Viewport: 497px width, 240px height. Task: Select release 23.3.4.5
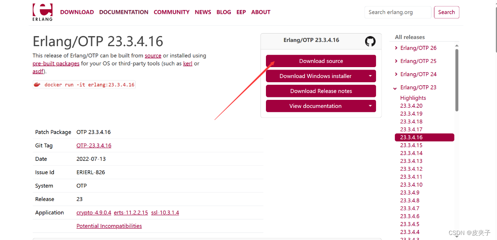click(410, 224)
